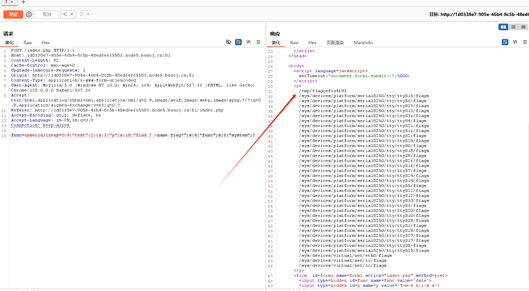Switch response view to Raw tab
Screen dimensions: 529x291
pyautogui.click(x=294, y=43)
